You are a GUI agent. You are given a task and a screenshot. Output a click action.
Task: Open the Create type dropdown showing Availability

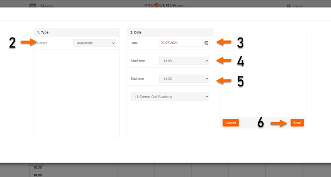tap(94, 43)
